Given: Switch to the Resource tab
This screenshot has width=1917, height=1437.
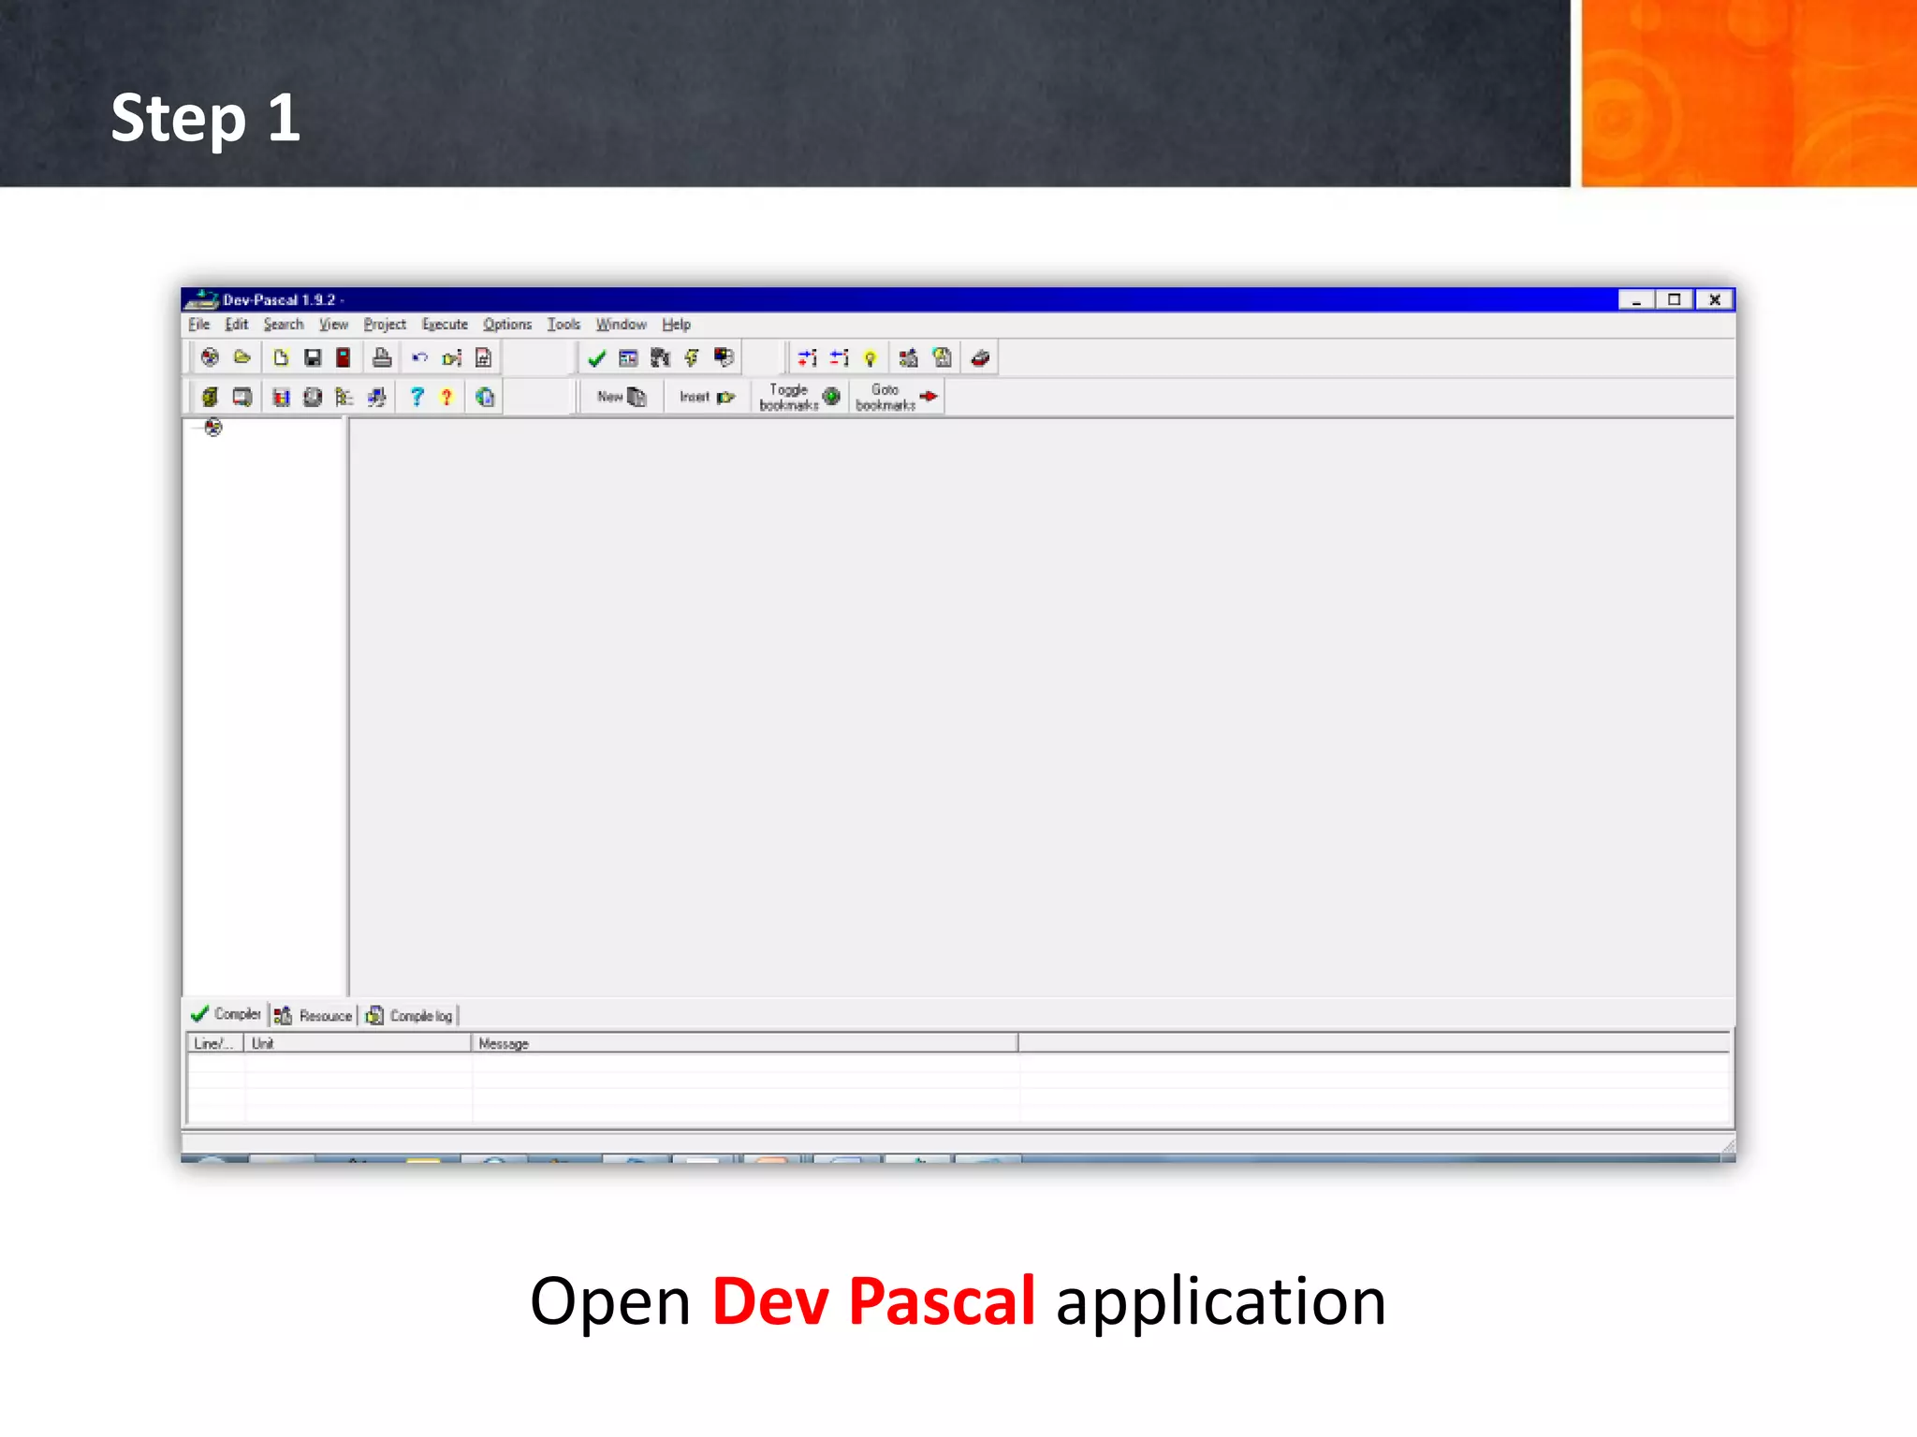Looking at the screenshot, I should [313, 1015].
